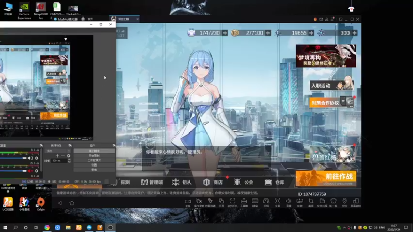Click plus next to 19655 currency

(x=311, y=33)
